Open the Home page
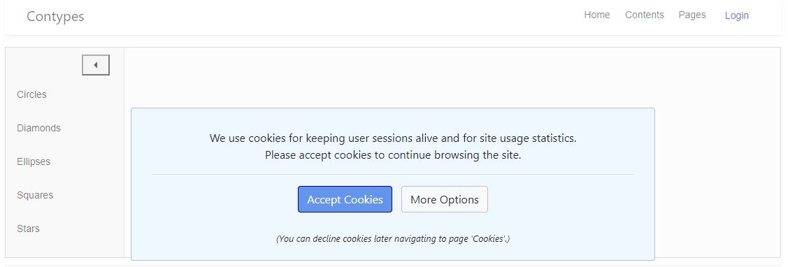This screenshot has height=267, width=788. point(597,15)
